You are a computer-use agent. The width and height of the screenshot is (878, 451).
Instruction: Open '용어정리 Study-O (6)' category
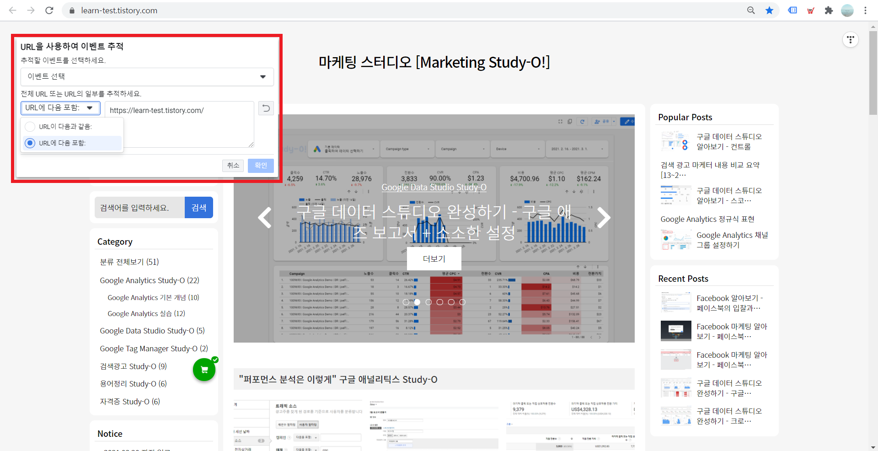[133, 384]
